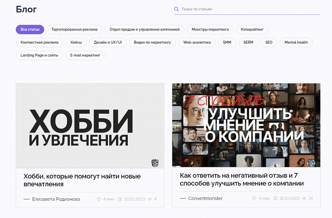Screen dimensions: 332x218
Task: Open article Хобби, которые помогут найти новые впечатления
Action: pos(82,180)
